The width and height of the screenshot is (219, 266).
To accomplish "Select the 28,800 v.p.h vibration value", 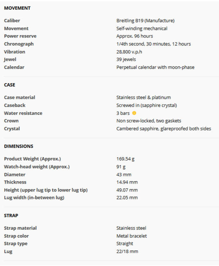I will click(x=131, y=52).
